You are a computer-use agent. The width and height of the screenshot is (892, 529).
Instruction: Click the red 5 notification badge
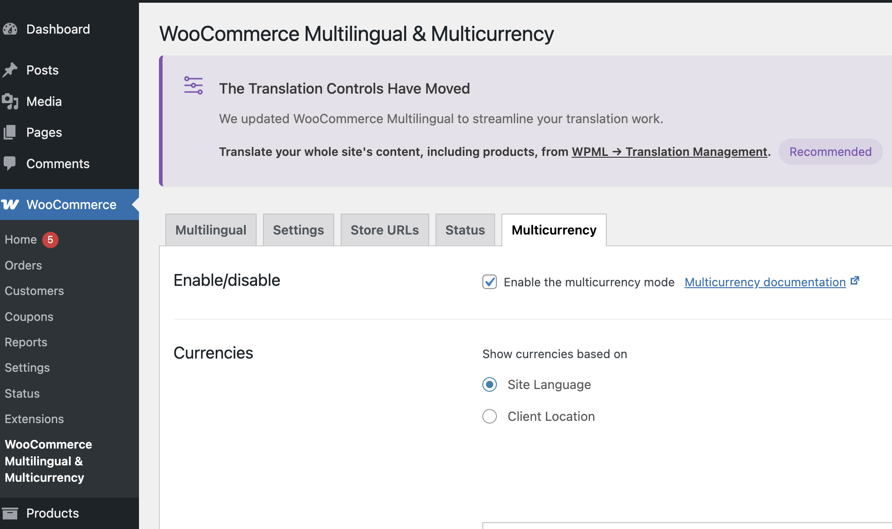(50, 240)
